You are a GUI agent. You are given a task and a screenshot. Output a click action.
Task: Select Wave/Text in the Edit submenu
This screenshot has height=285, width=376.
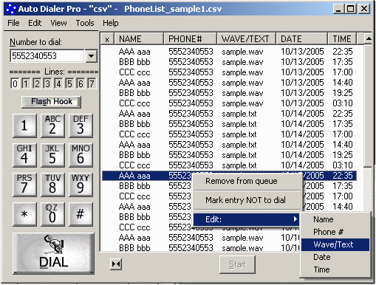[x=335, y=244]
